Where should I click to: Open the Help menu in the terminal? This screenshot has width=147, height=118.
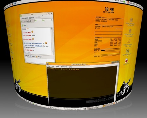71,67
